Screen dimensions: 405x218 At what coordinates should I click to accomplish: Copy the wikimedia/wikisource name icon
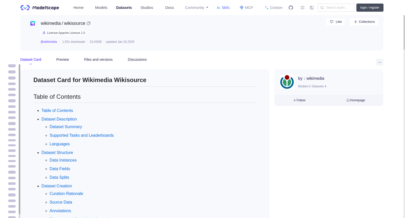89,23
